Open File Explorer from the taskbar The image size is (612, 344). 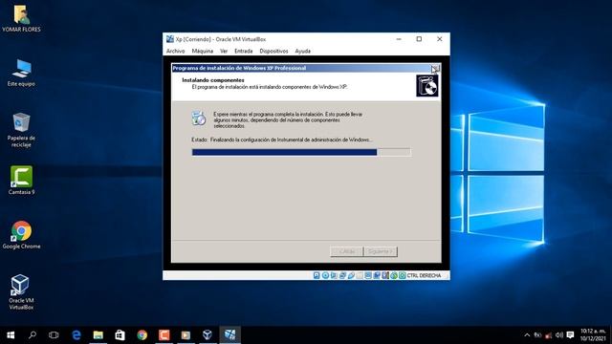[98, 335]
